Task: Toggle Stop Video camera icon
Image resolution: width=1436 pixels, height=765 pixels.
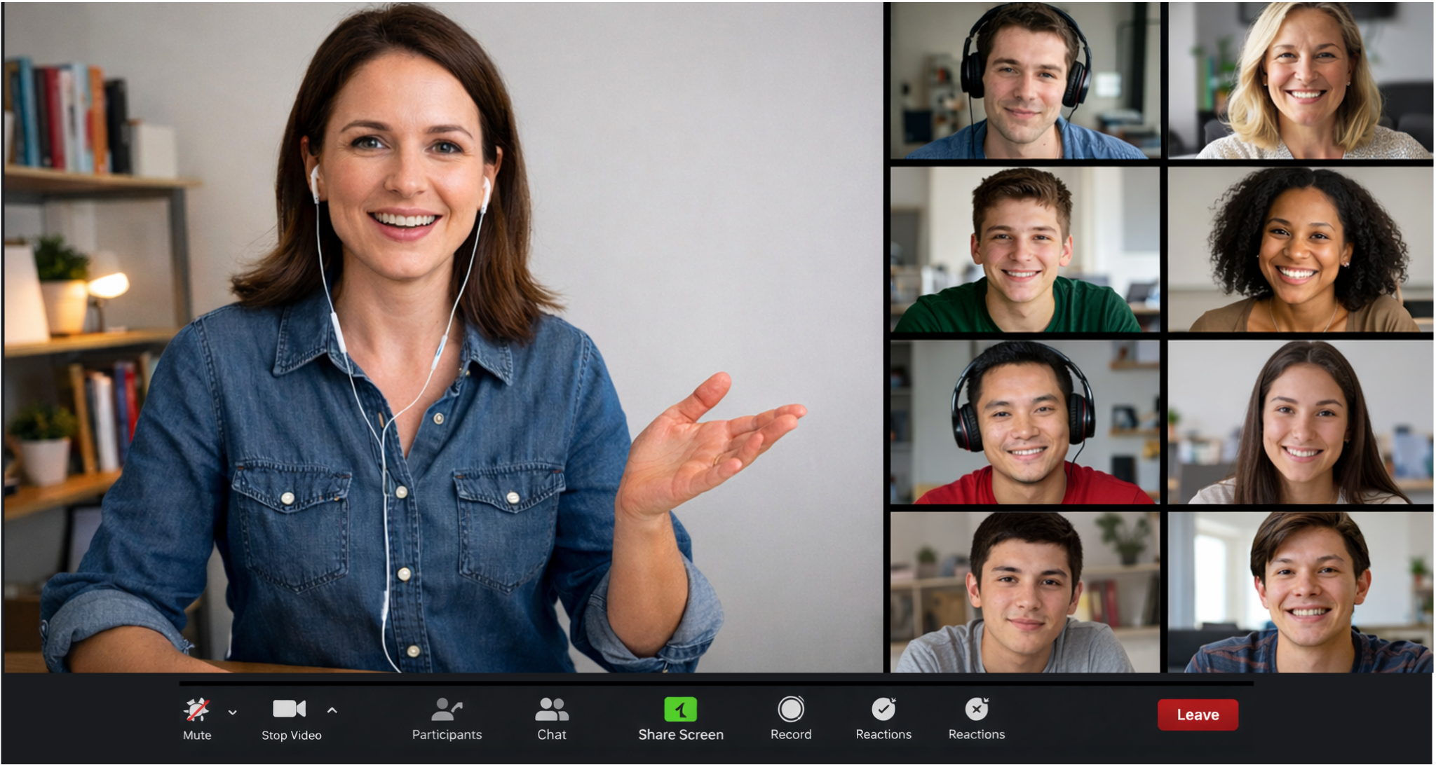Action: click(x=289, y=709)
